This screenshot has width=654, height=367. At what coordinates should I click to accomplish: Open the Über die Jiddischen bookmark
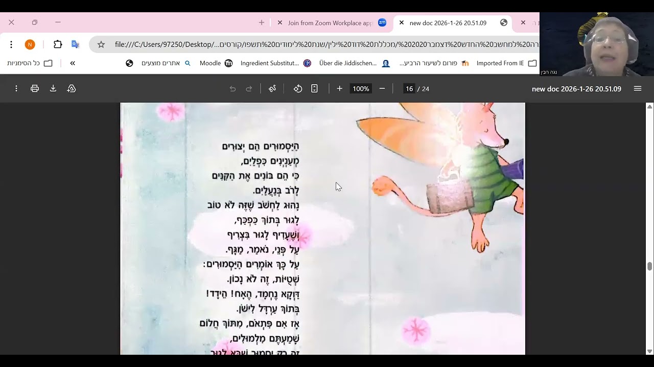[x=354, y=63]
